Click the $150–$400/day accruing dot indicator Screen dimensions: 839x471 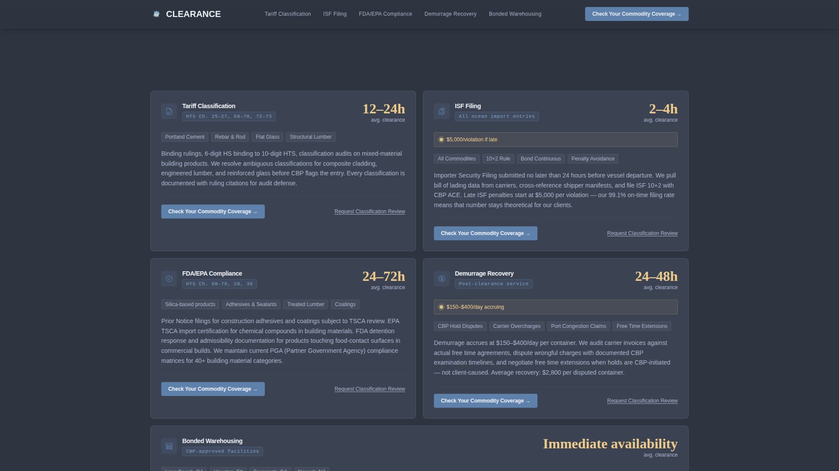click(441, 307)
